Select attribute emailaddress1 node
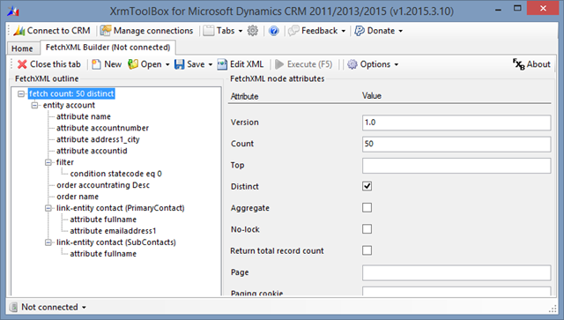Image resolution: width=564 pixels, height=320 pixels. click(113, 231)
